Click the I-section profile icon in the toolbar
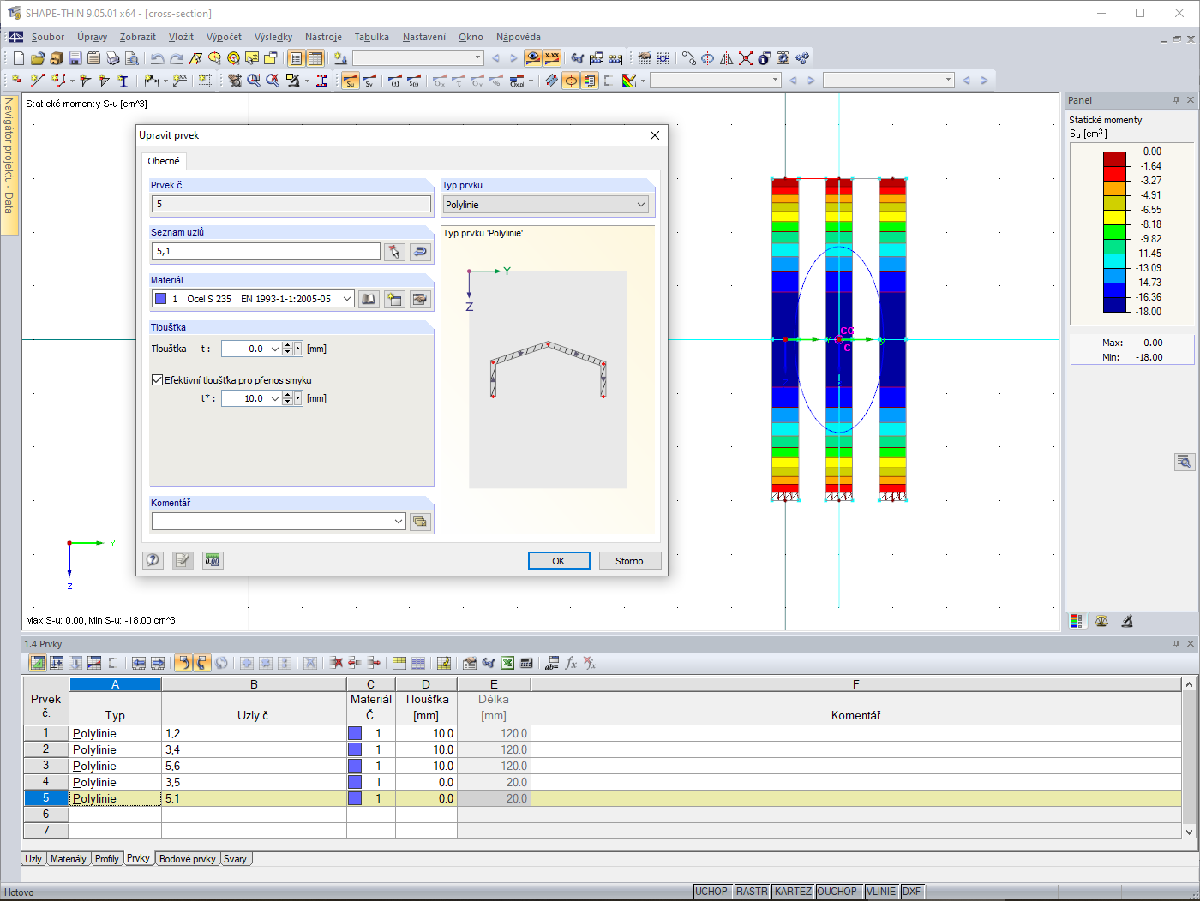The width and height of the screenshot is (1200, 901). (123, 81)
